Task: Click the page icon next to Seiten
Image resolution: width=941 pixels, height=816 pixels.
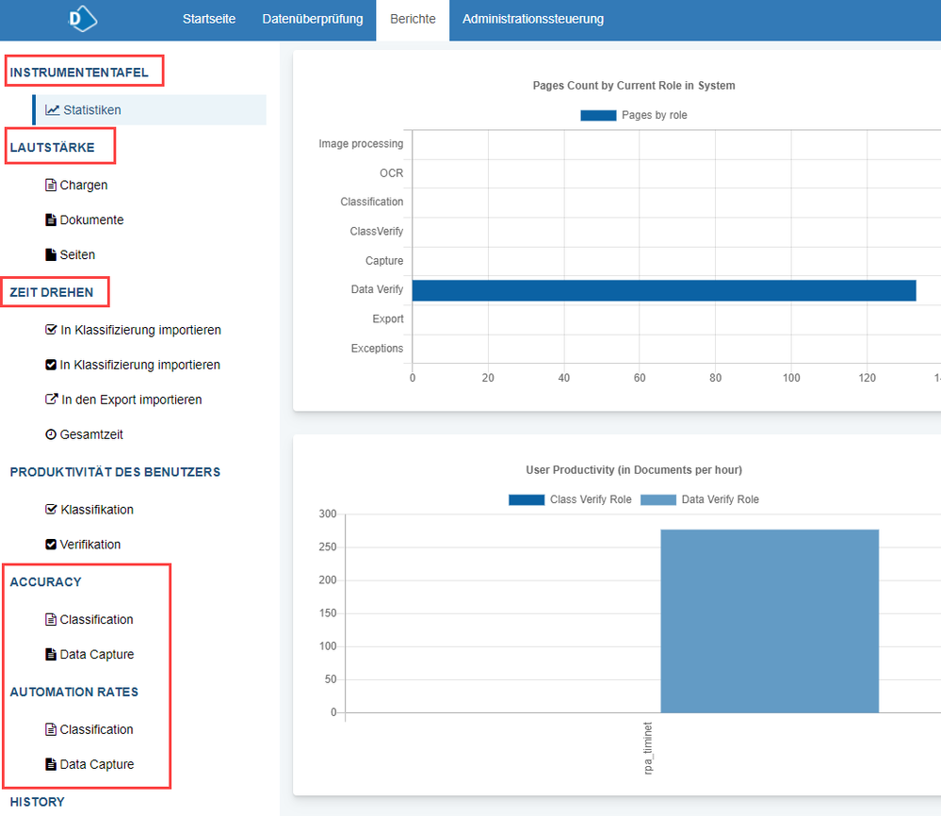Action: [51, 254]
